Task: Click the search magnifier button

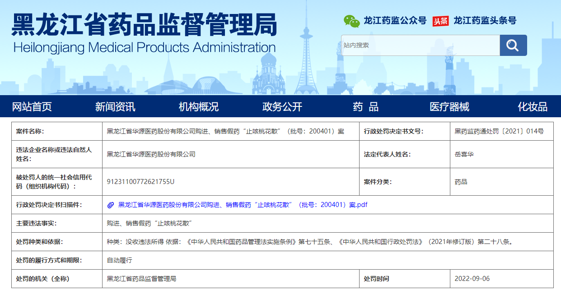Action: pos(513,45)
